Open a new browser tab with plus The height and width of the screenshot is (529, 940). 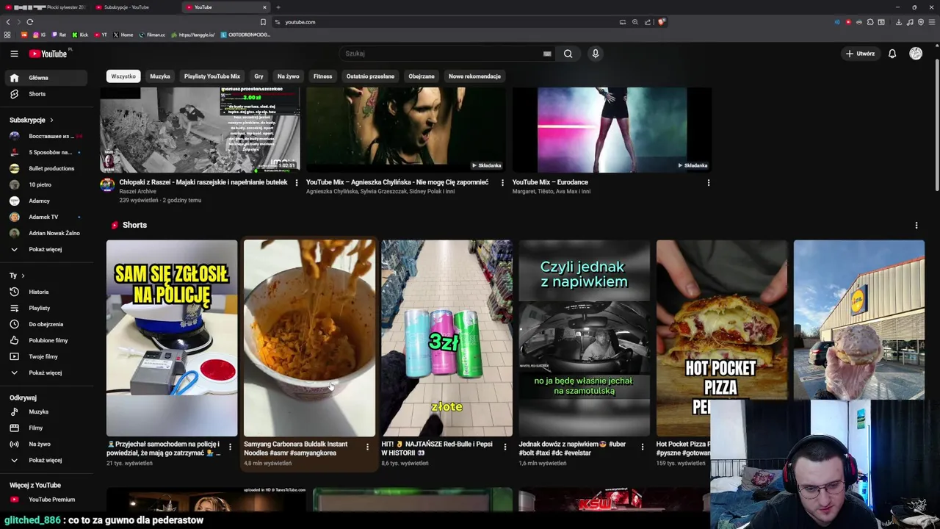tap(278, 7)
